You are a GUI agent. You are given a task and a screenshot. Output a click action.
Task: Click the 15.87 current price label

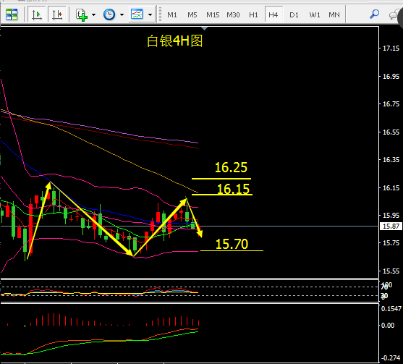tap(391, 227)
